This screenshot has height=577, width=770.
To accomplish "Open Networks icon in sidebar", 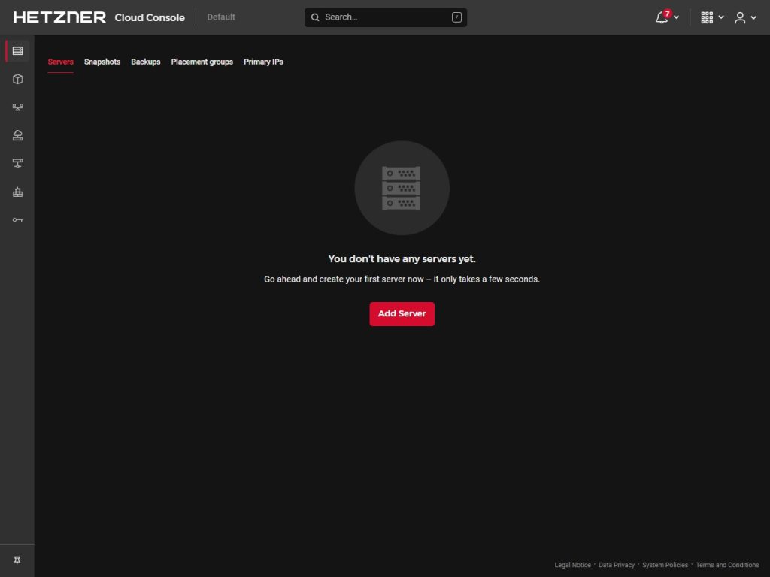I will [x=17, y=164].
